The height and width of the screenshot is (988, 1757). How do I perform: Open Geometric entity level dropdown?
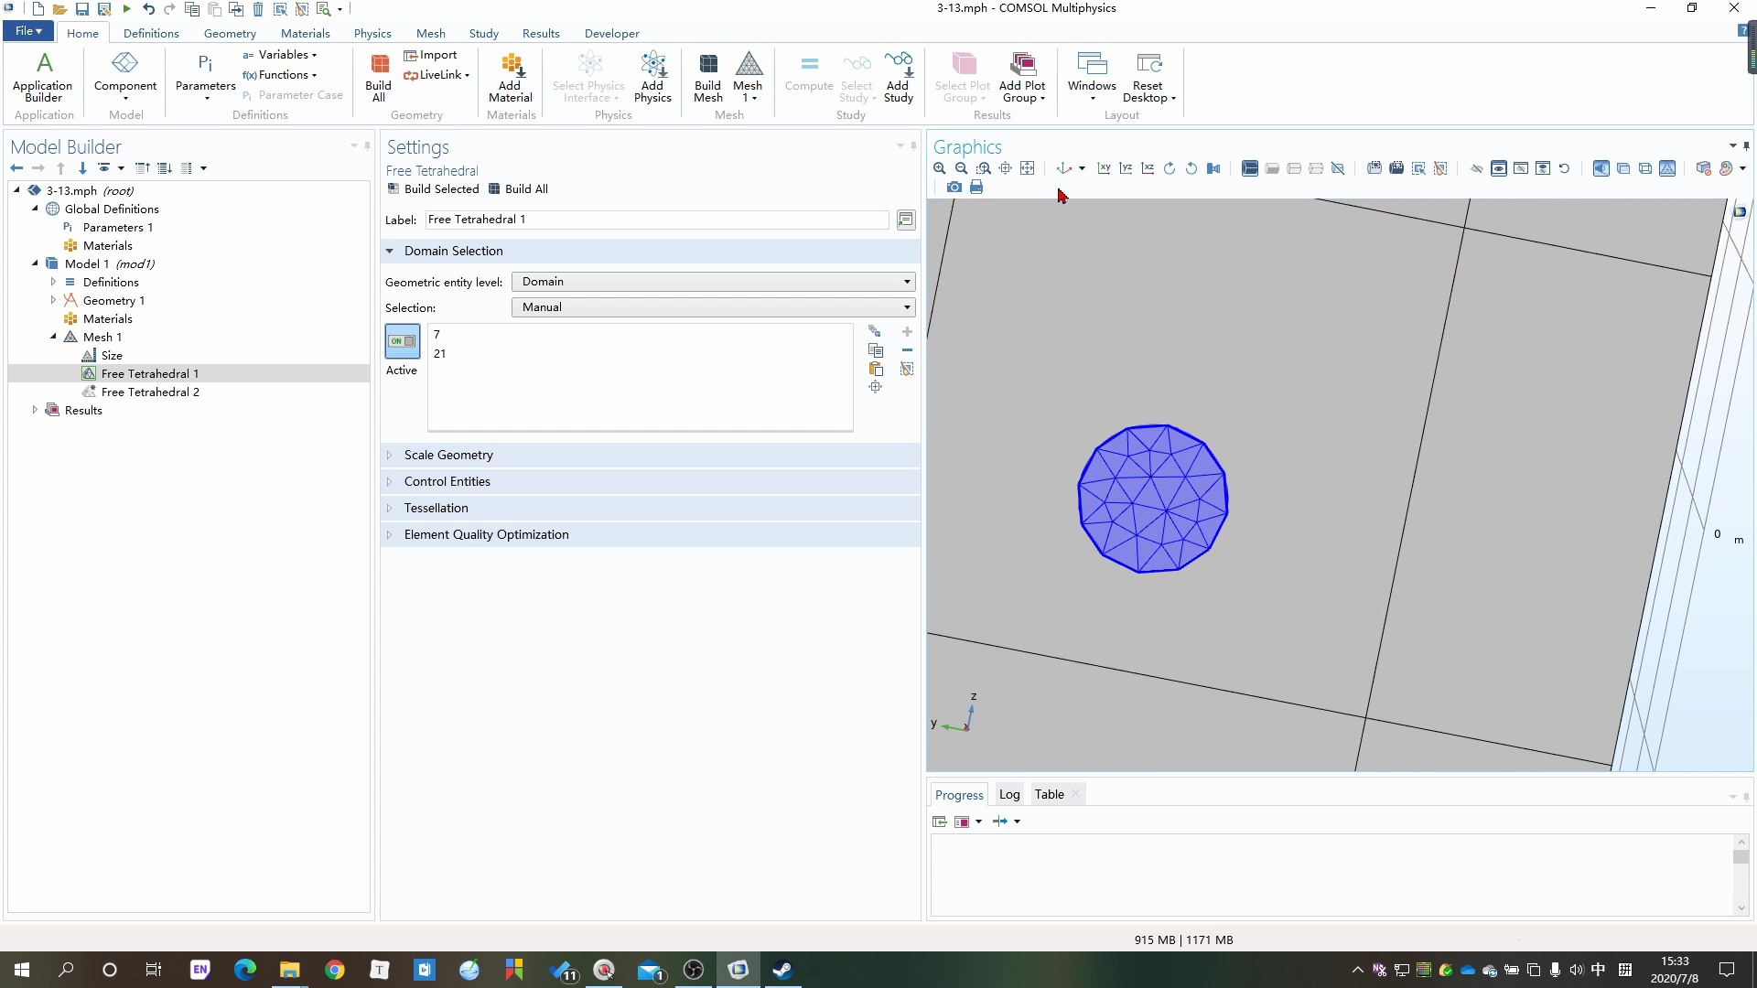pyautogui.click(x=713, y=282)
